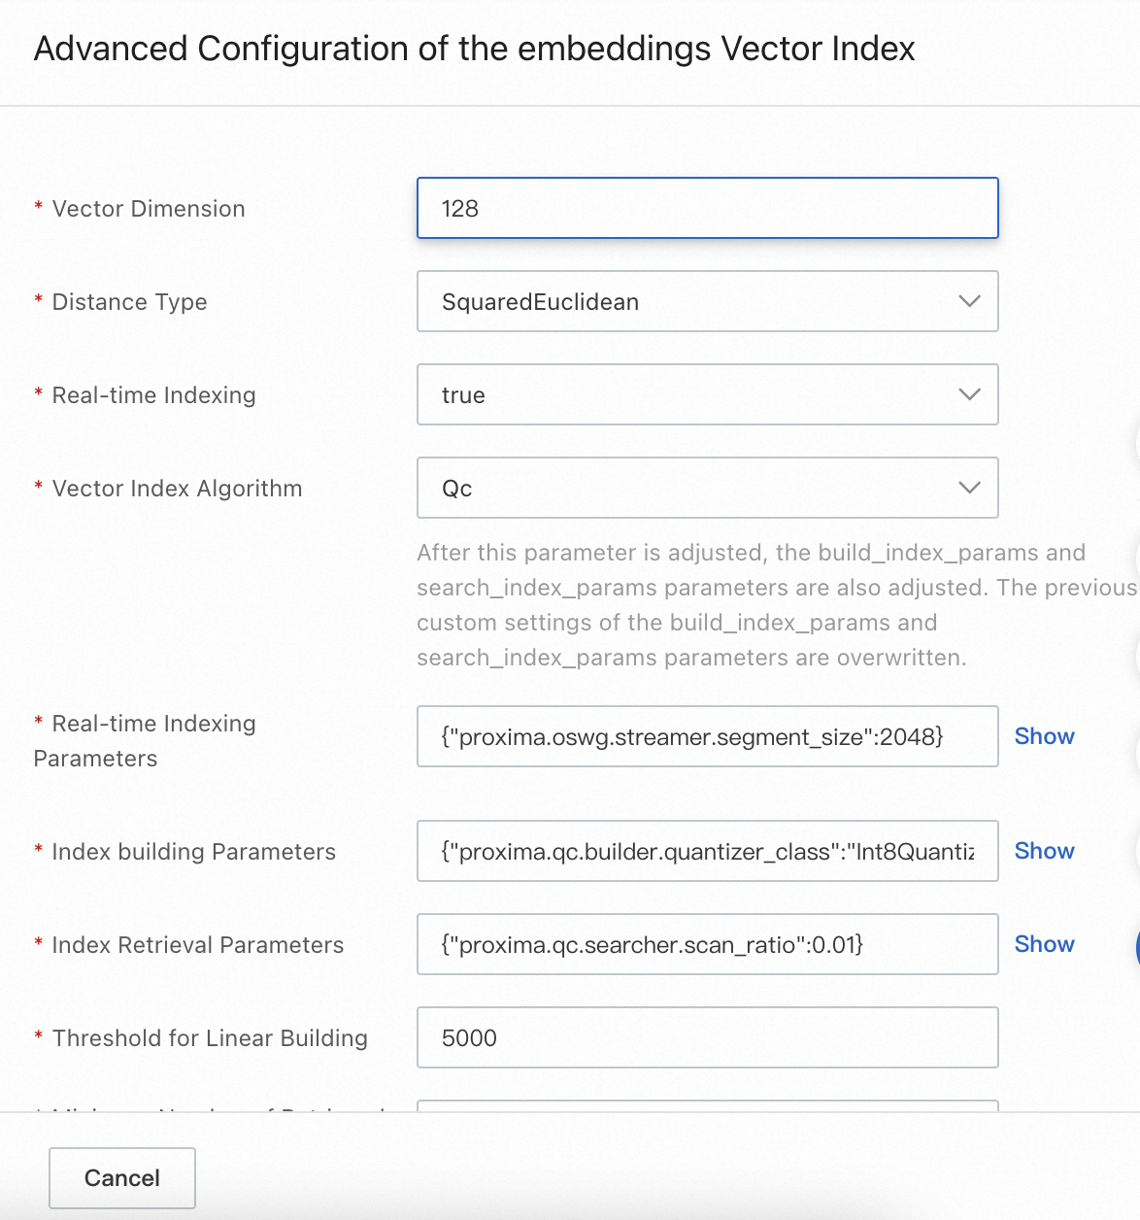Screen dimensions: 1140x1220
Task: Click the Index Retrieval Parameters label
Action: tap(197, 945)
